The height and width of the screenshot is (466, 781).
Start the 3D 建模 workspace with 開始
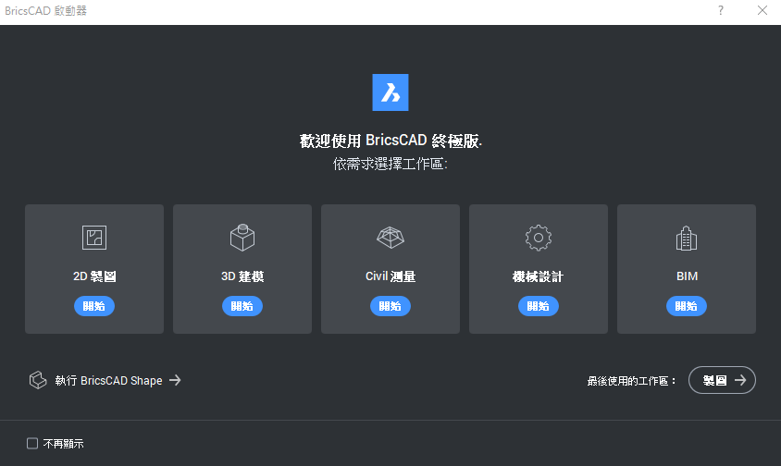[x=242, y=306]
